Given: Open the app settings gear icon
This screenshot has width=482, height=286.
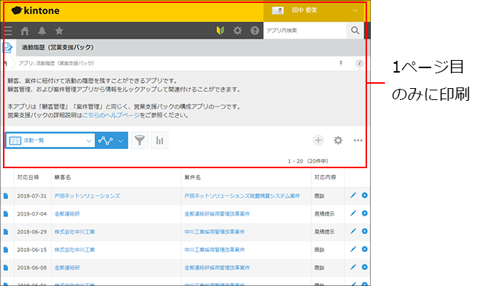Looking at the screenshot, I should 338,140.
